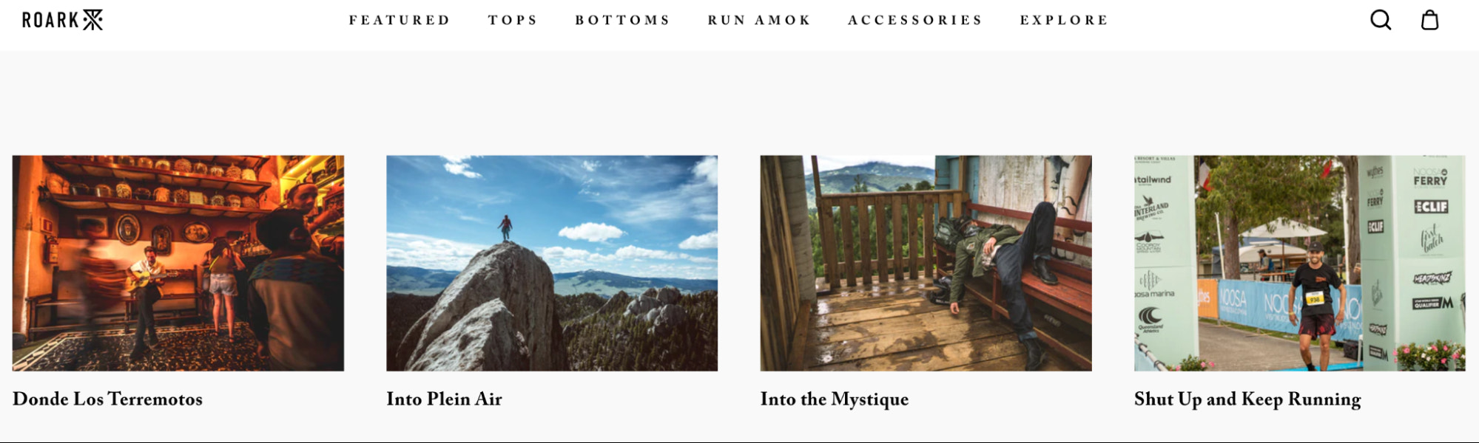Open the shopping bag icon

(1429, 20)
